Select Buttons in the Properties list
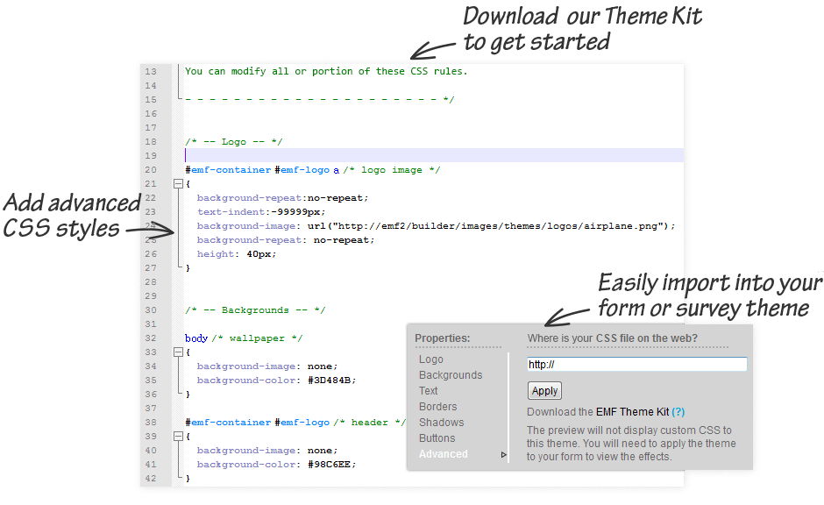The width and height of the screenshot is (824, 505). coord(437,438)
